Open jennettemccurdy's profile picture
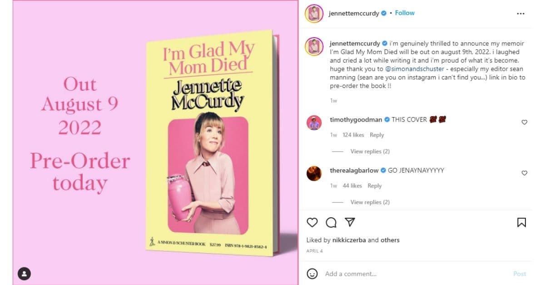545x285 pixels. point(314,13)
